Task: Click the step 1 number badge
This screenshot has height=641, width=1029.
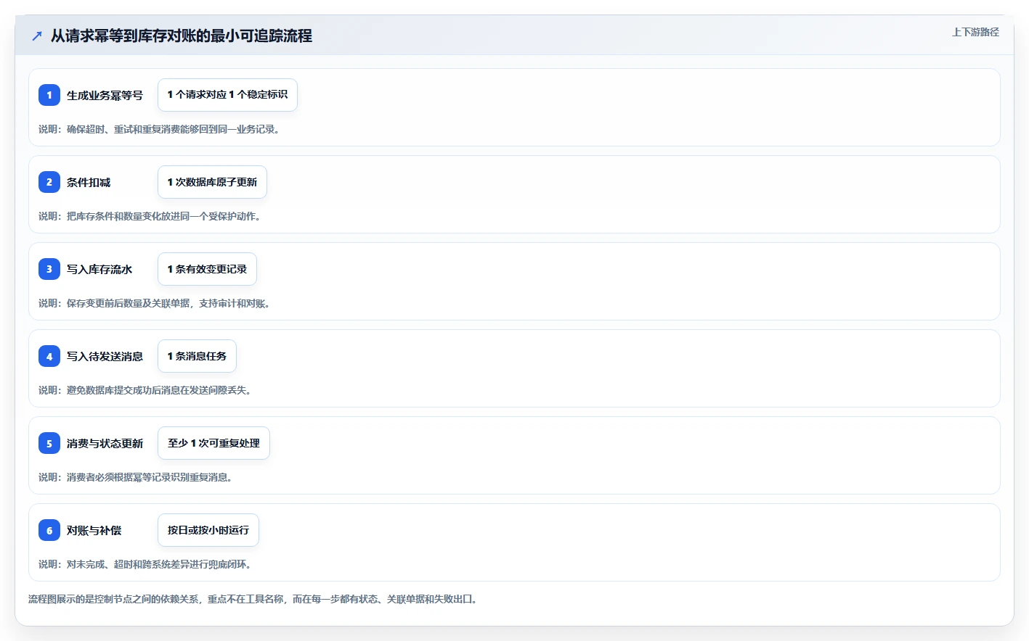Action: [x=49, y=95]
